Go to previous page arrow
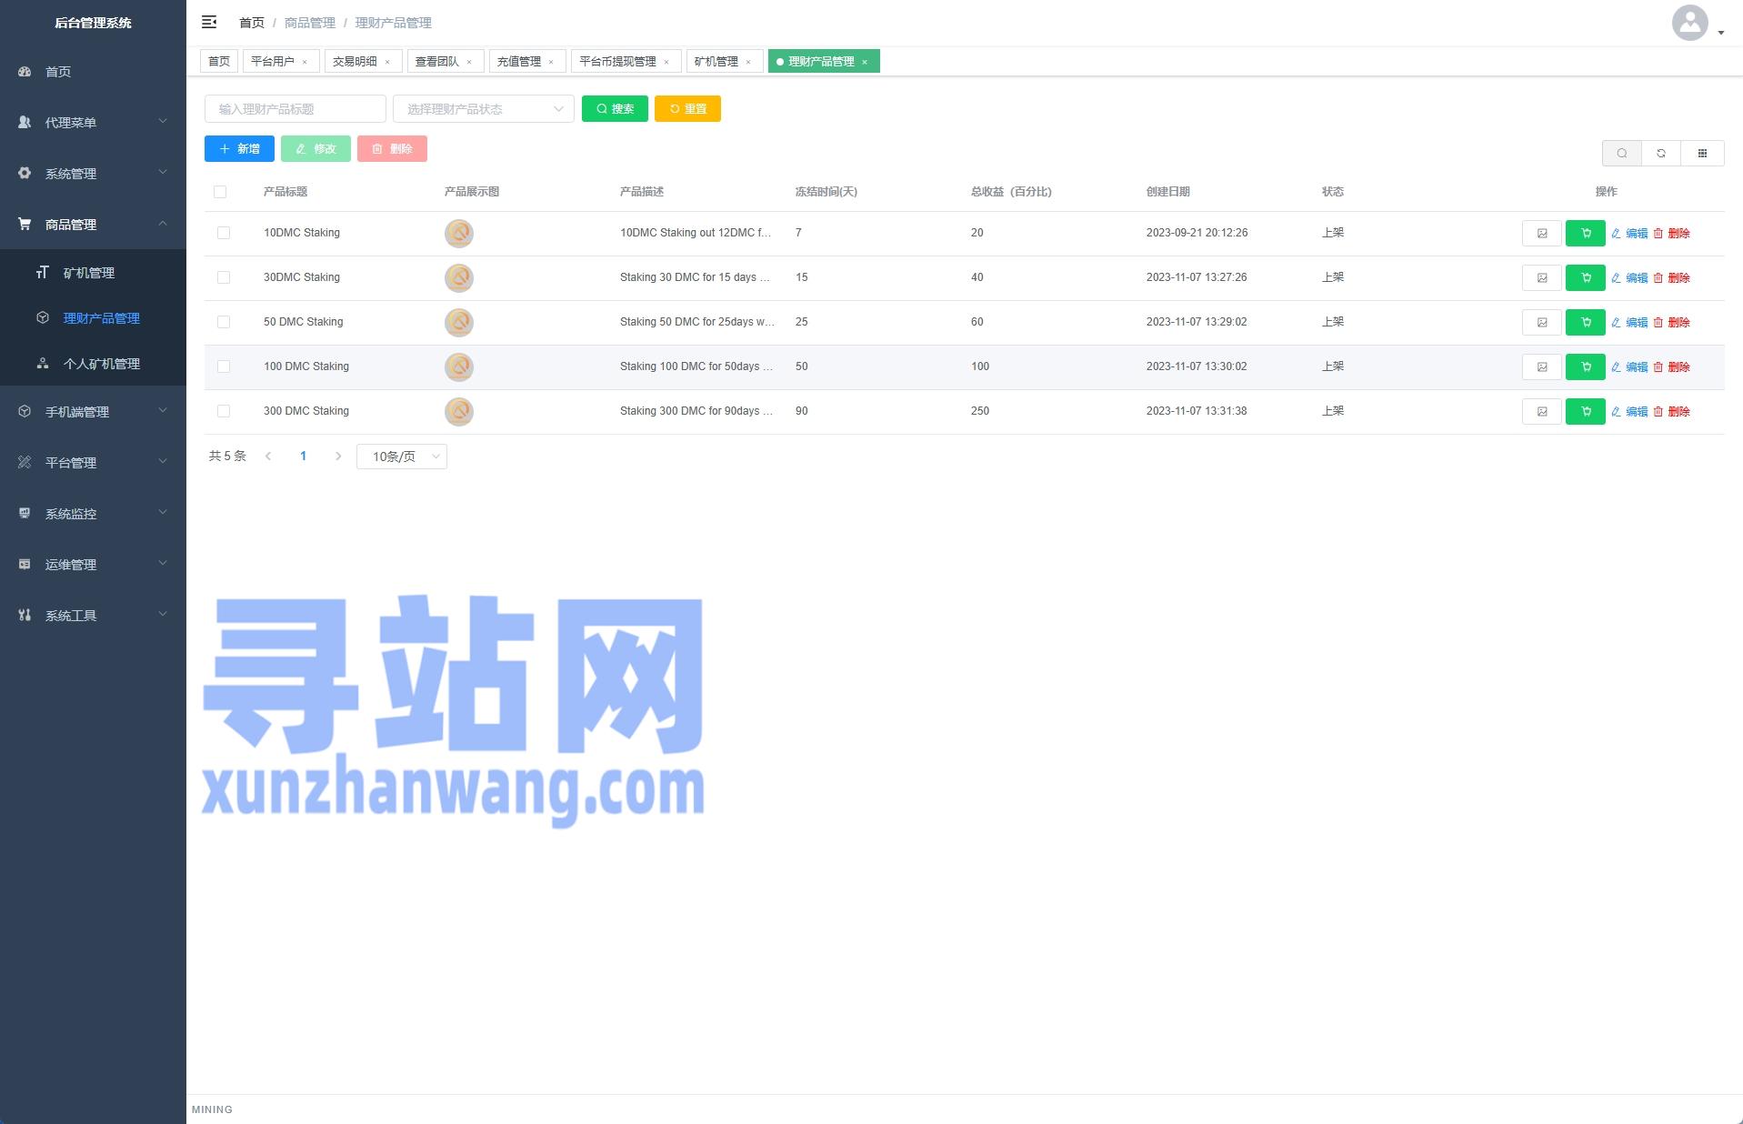The width and height of the screenshot is (1743, 1124). pos(268,457)
